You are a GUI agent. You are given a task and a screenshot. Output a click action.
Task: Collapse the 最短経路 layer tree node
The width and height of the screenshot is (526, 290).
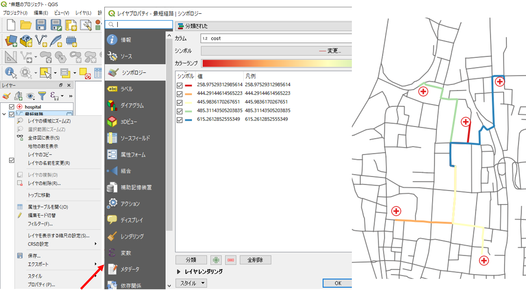(4, 114)
